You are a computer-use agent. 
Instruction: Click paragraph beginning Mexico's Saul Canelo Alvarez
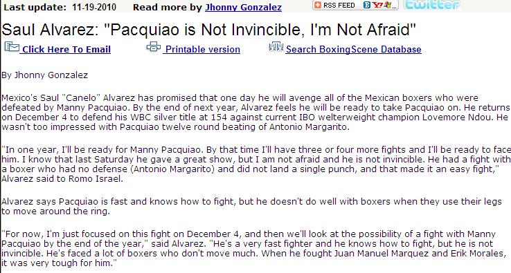pos(256,112)
